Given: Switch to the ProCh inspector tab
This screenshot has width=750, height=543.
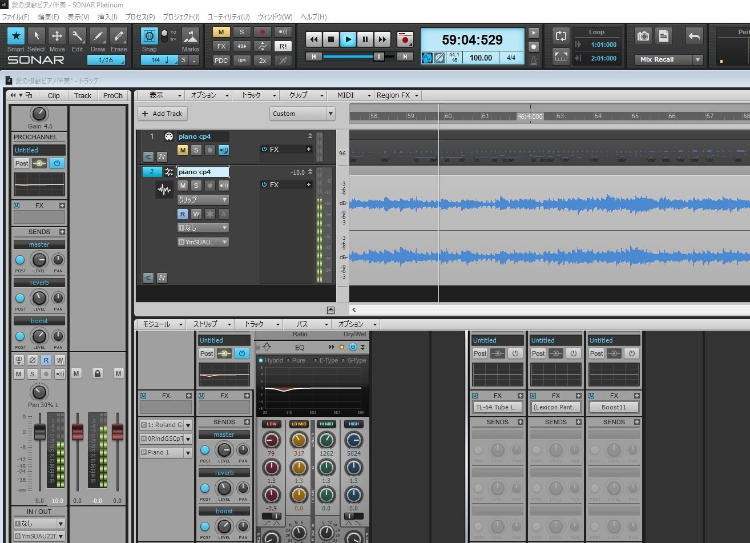Looking at the screenshot, I should point(113,96).
